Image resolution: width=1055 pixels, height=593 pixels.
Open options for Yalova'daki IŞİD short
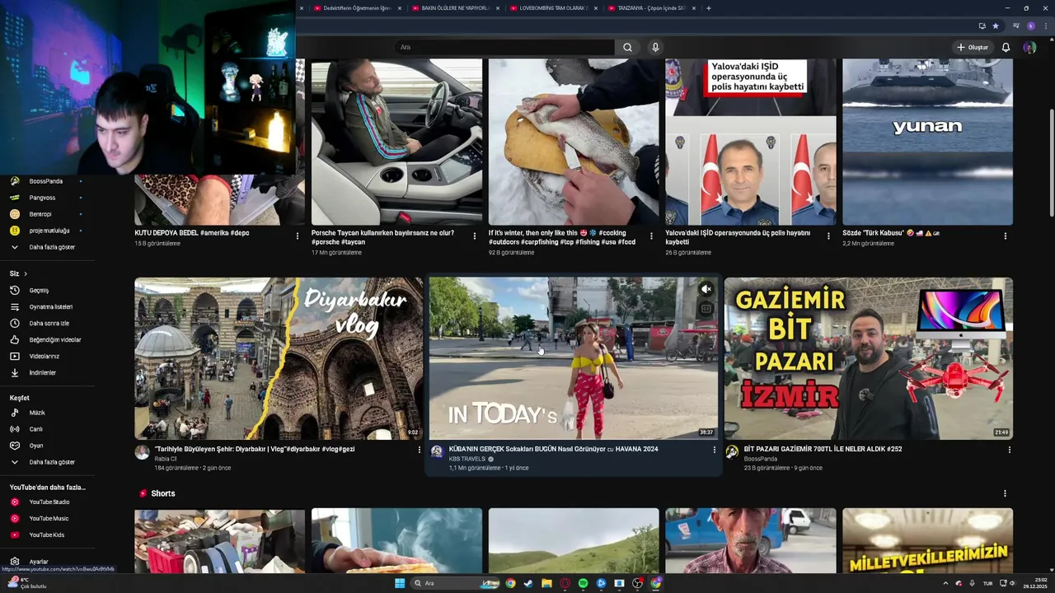point(828,236)
